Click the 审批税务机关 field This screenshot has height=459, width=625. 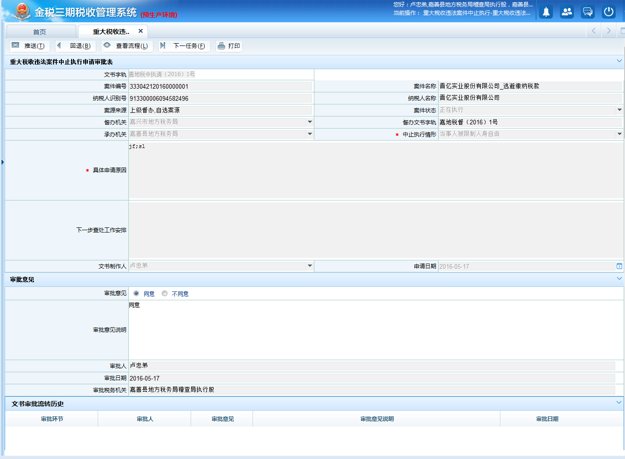(x=372, y=390)
